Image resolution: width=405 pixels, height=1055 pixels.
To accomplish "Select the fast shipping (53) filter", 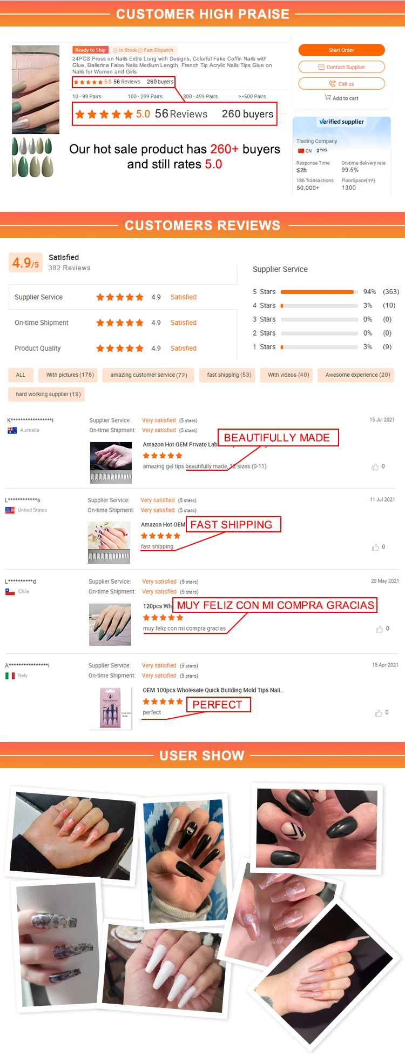I will (229, 375).
